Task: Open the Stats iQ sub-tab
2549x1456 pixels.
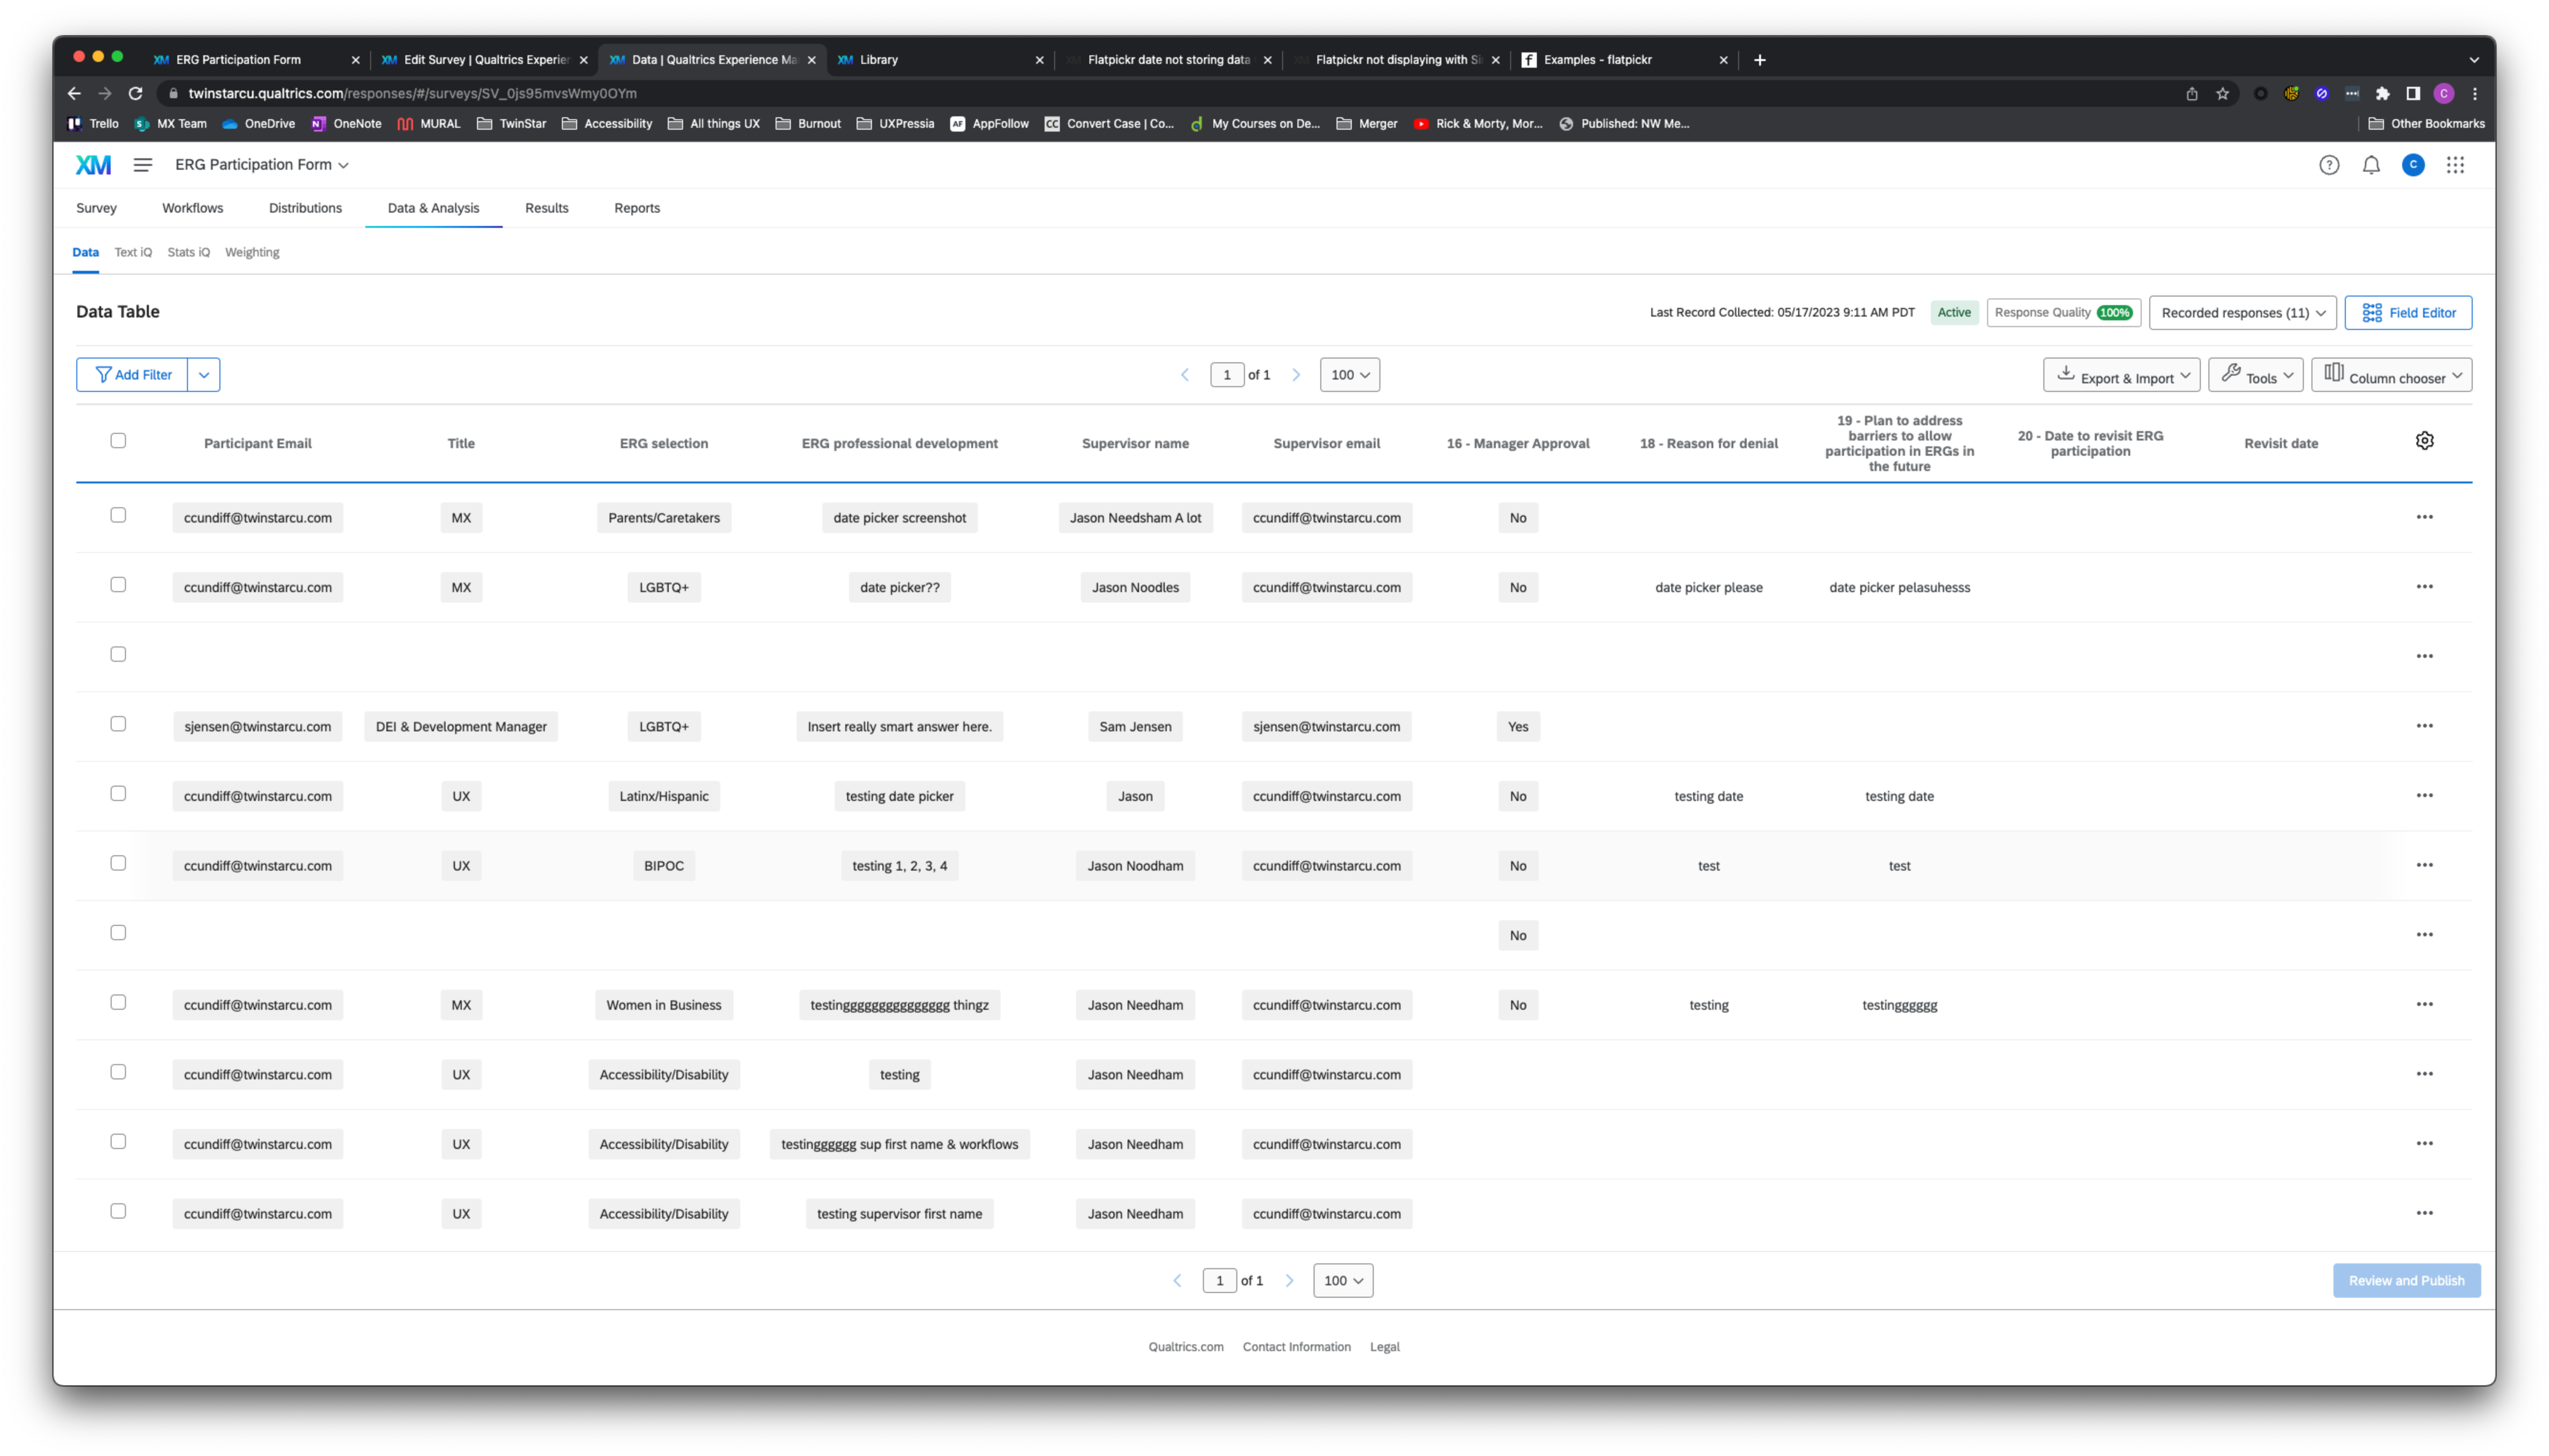Action: (188, 252)
